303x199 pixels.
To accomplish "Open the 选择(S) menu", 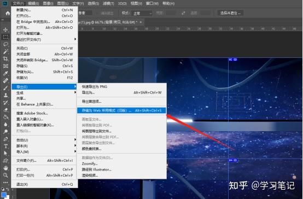I will (x=94, y=3).
